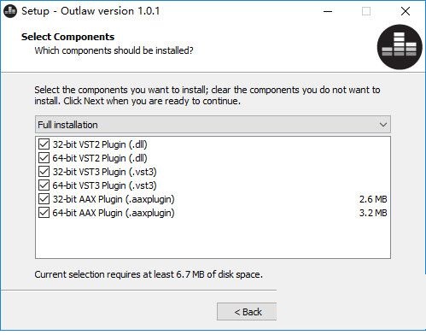This screenshot has height=335, width=426.
Task: Click the Outlaw setup icon in title bar
Action: click(x=10, y=11)
